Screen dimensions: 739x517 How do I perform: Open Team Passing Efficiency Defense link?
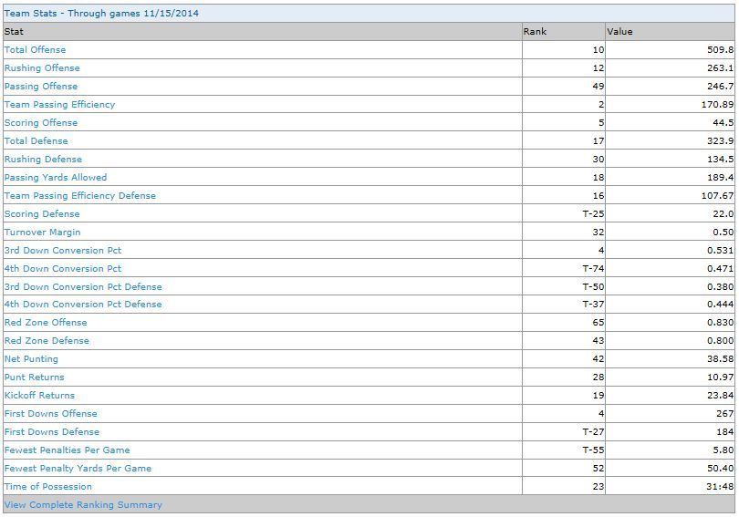[80, 196]
